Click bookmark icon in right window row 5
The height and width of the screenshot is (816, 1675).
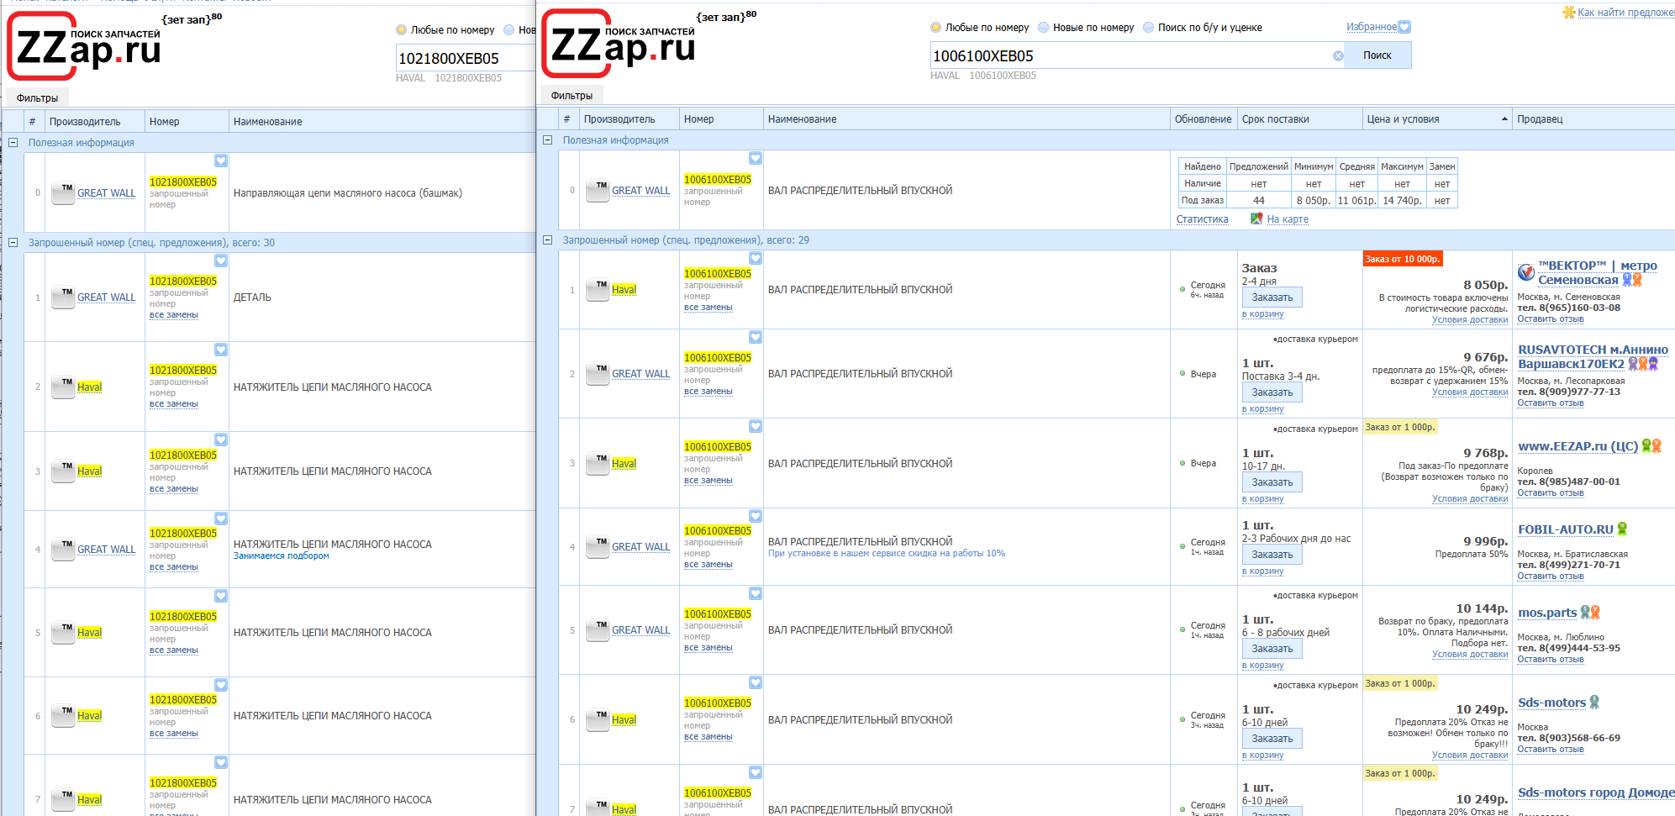(x=756, y=593)
